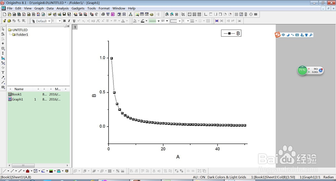Open the Project Explorer toggle icon

click(137, 14)
